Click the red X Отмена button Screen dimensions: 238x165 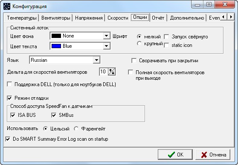coord(213,154)
